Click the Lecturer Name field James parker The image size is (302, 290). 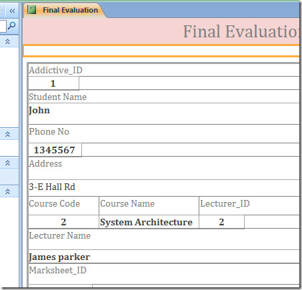coord(164,257)
